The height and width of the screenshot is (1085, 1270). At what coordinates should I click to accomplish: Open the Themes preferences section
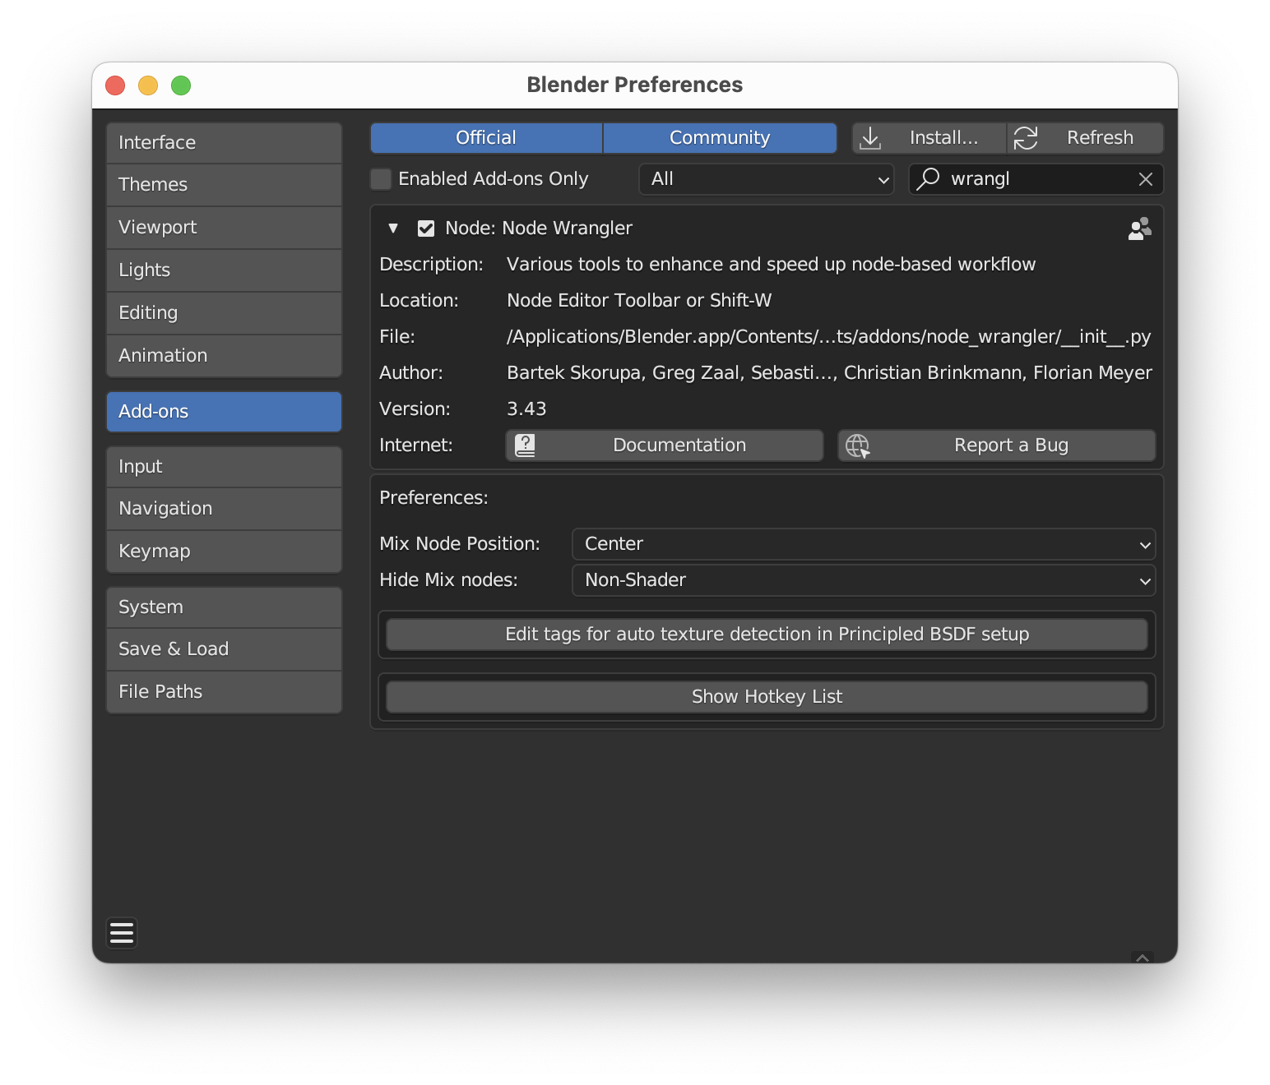224,185
